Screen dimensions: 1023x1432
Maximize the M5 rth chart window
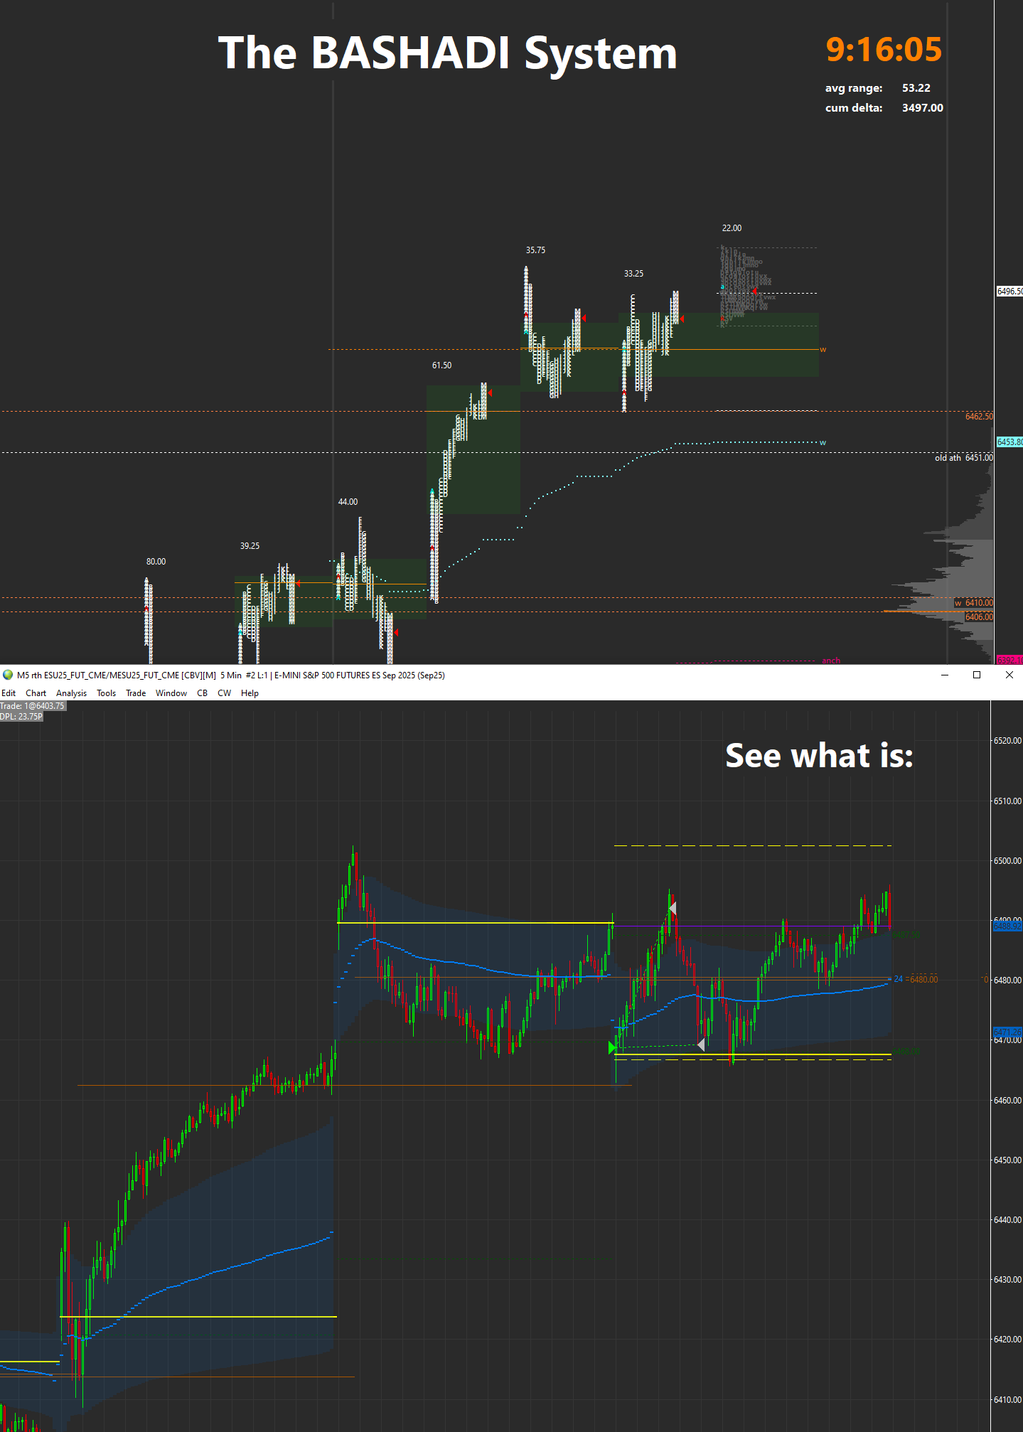click(977, 675)
